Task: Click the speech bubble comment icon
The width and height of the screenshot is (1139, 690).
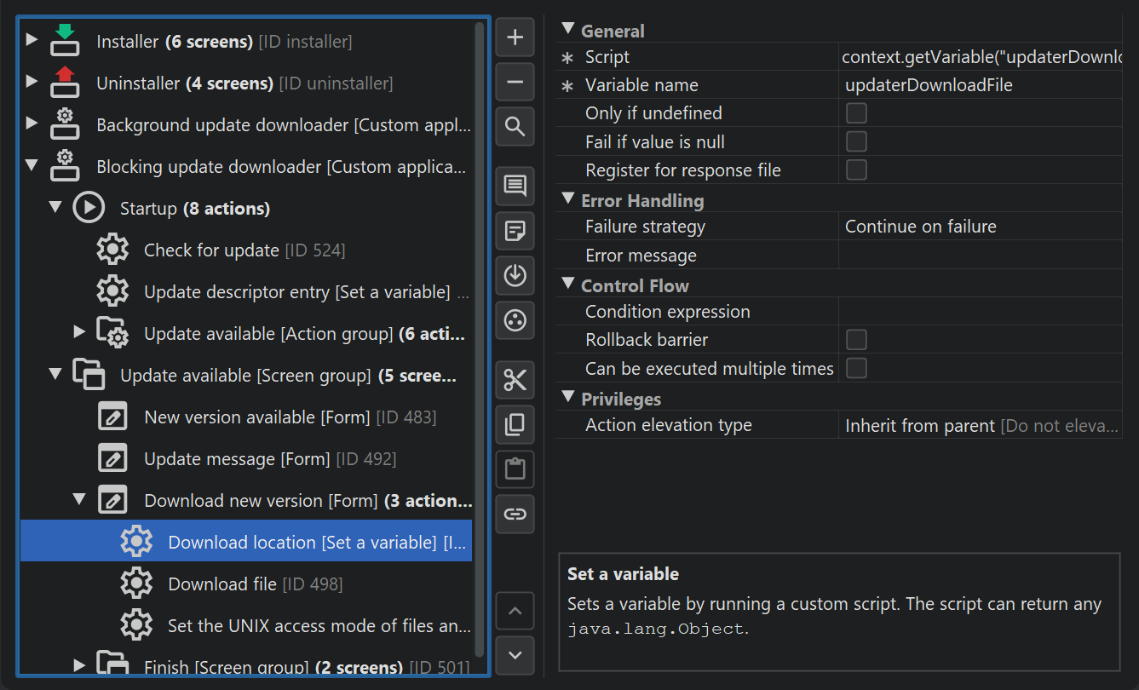Action: click(515, 187)
